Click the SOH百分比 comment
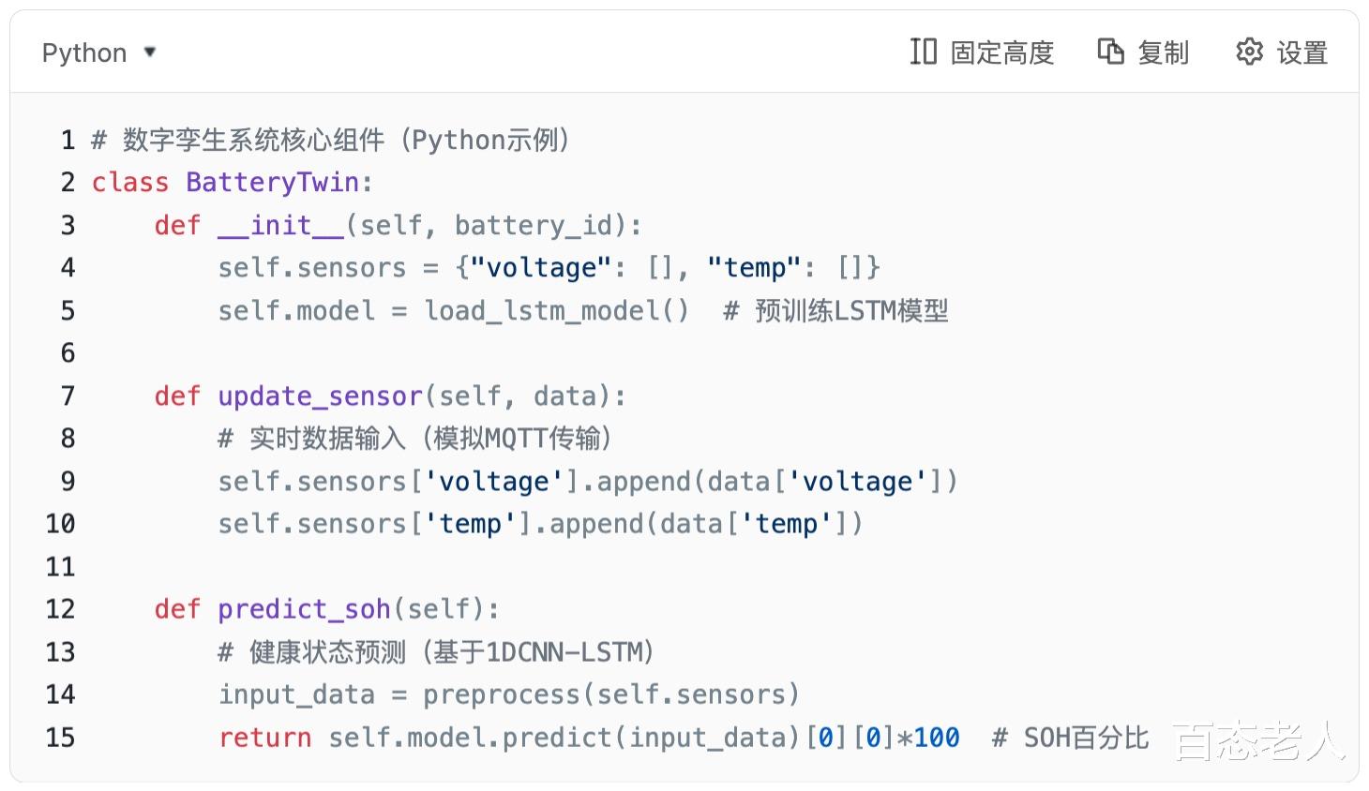Screen dimensions: 1369x791 tap(1085, 738)
